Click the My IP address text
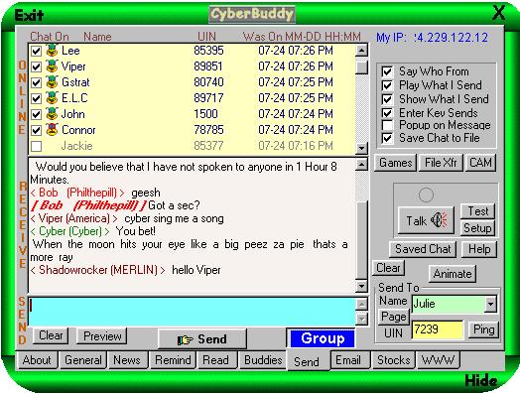This screenshot has width=520, height=393. coord(432,37)
